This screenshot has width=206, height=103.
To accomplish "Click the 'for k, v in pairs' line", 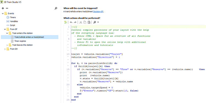I will click(94, 63).
